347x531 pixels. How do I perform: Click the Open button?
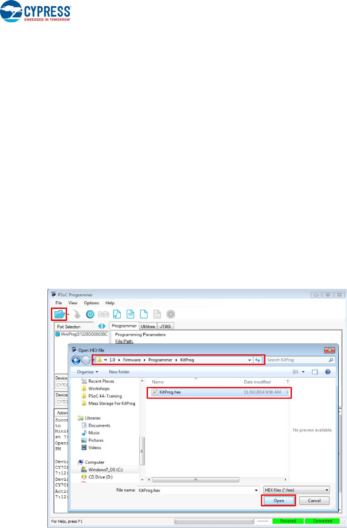pyautogui.click(x=279, y=501)
